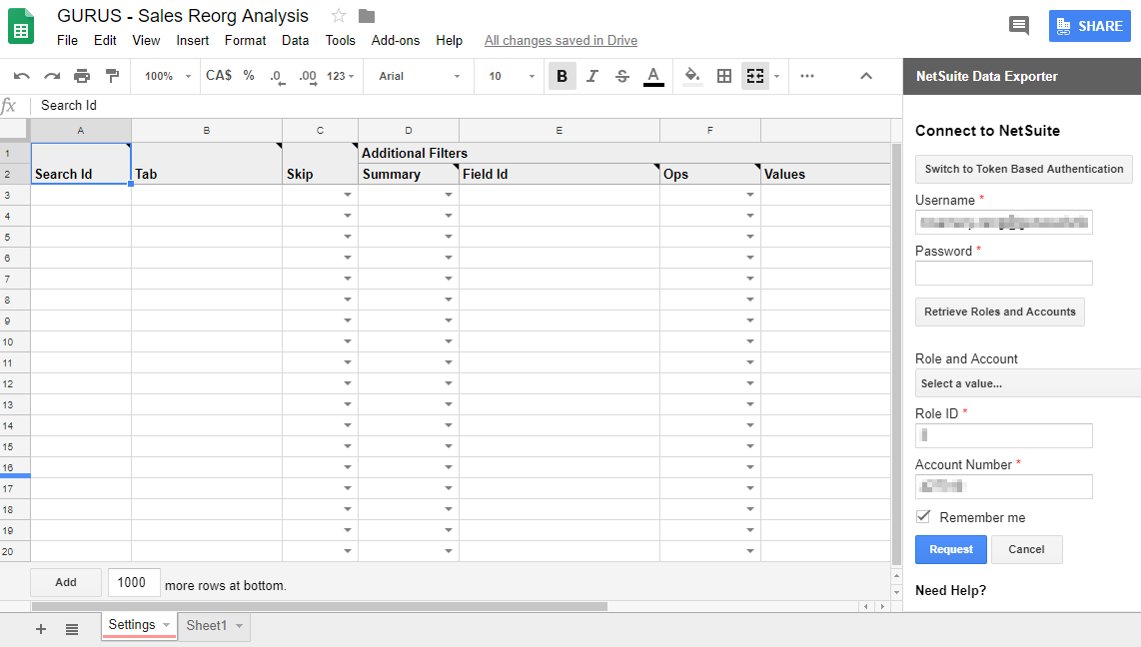
Task: Click the Retrieve Roles and Accounts button
Action: click(x=999, y=312)
